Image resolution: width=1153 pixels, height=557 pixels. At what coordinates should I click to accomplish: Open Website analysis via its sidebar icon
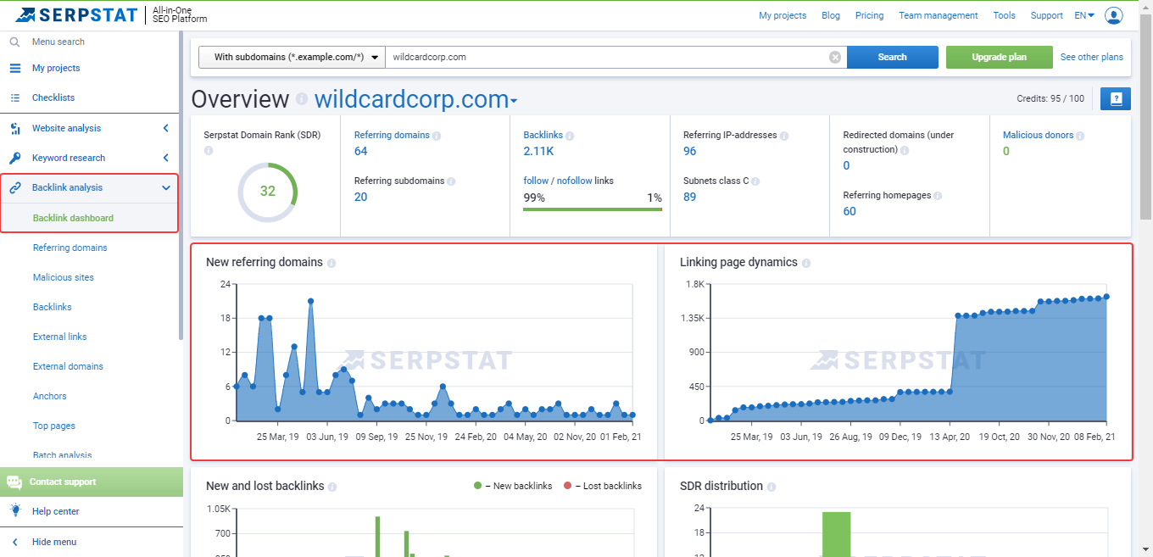coord(14,128)
